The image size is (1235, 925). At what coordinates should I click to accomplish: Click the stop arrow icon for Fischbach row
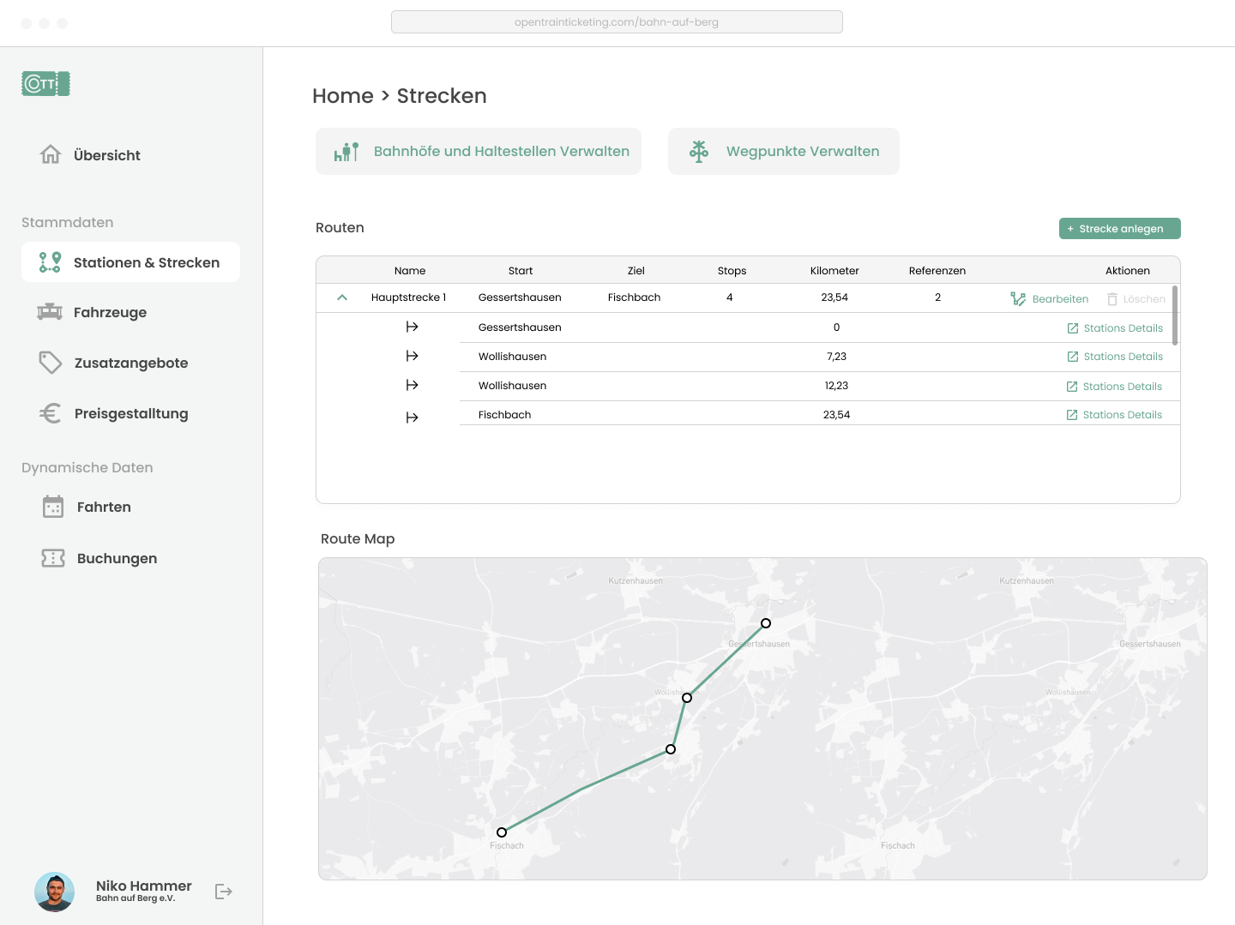coord(413,417)
